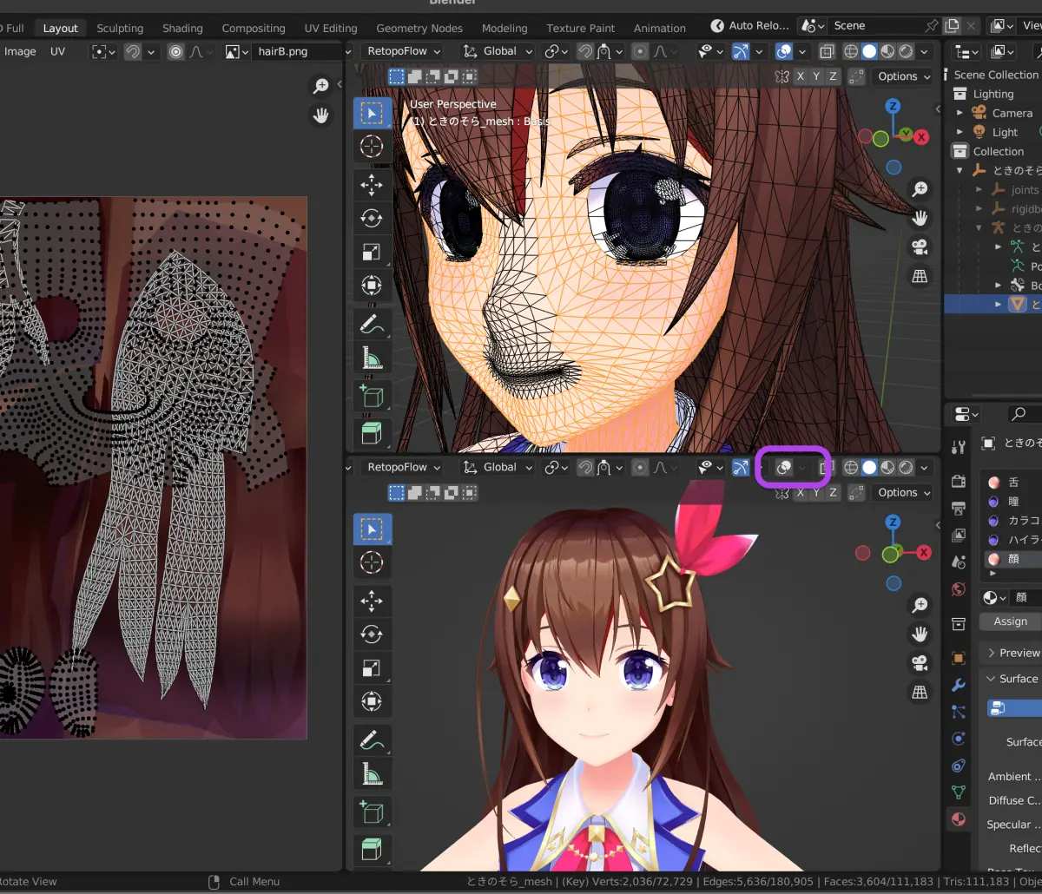The width and height of the screenshot is (1042, 894).
Task: Toggle gizmo display in top viewport header
Action: pos(741,51)
